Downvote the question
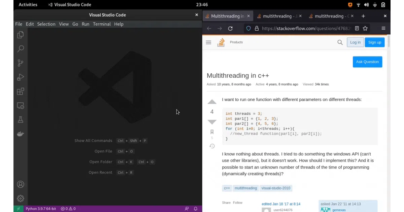This screenshot has height=212, width=404. [x=212, y=122]
